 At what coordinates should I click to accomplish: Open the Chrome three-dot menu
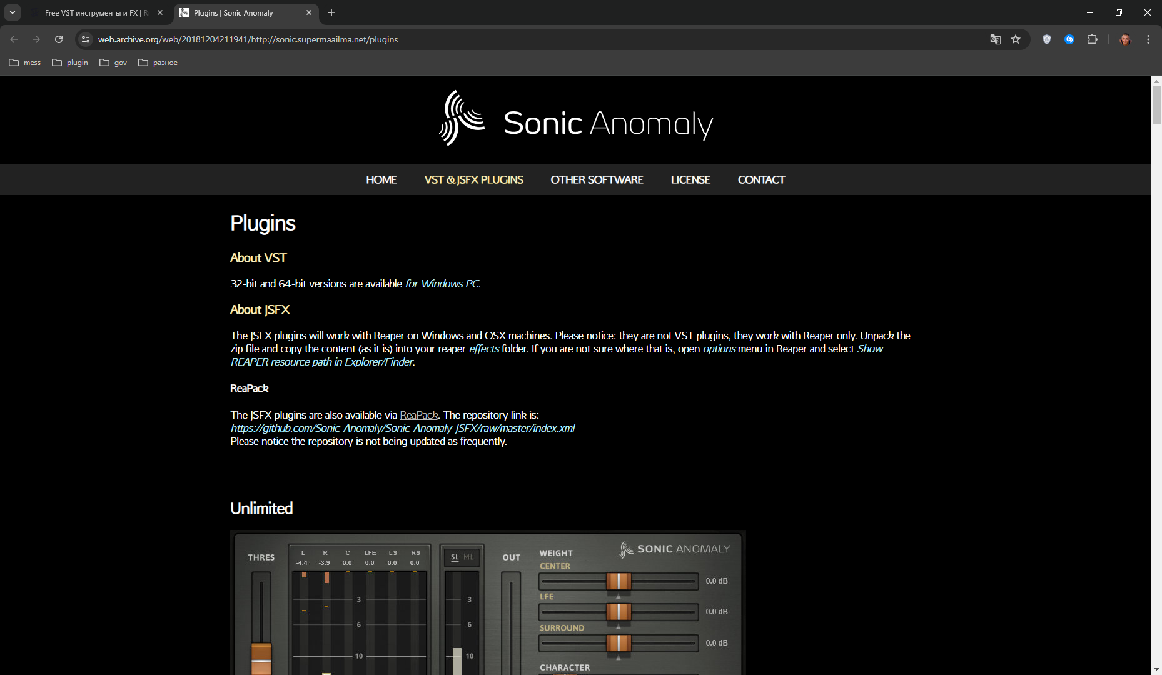point(1148,39)
